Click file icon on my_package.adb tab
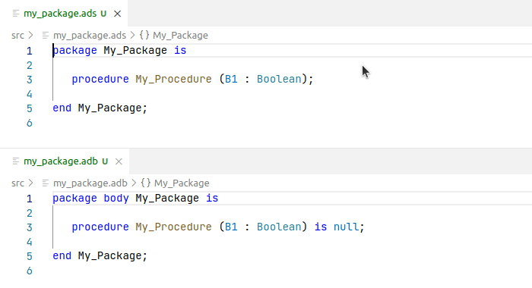The height and width of the screenshot is (288, 532). click(x=16, y=161)
